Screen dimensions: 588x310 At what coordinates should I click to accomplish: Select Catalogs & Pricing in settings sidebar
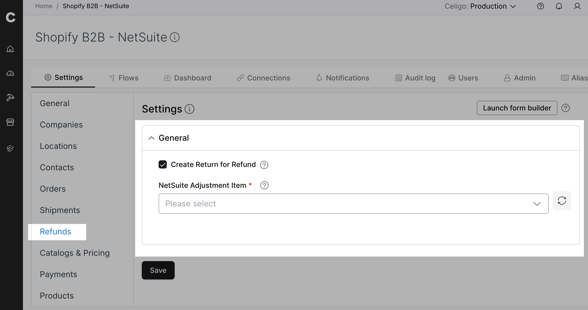click(x=75, y=253)
